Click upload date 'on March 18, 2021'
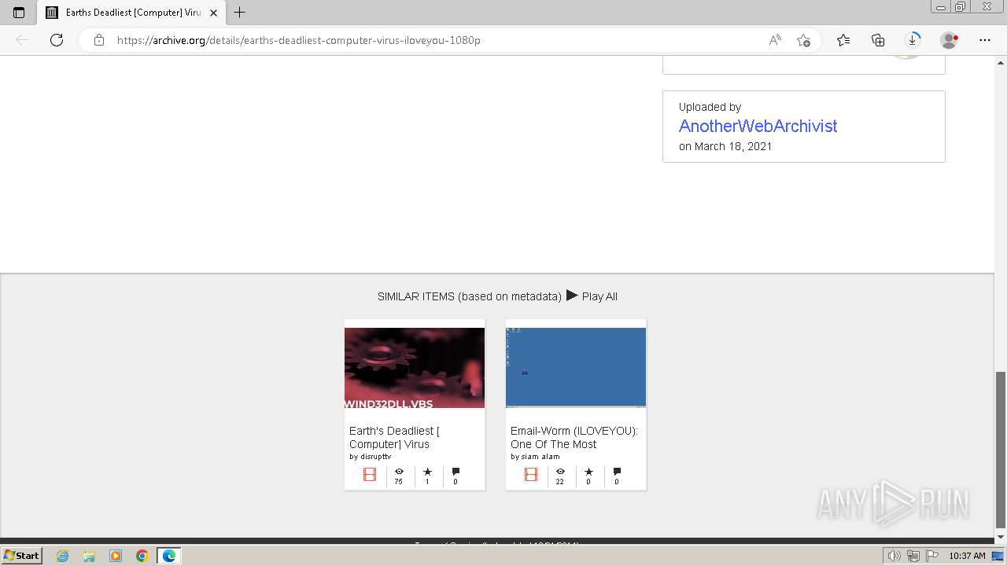The height and width of the screenshot is (566, 1007). pyautogui.click(x=725, y=146)
